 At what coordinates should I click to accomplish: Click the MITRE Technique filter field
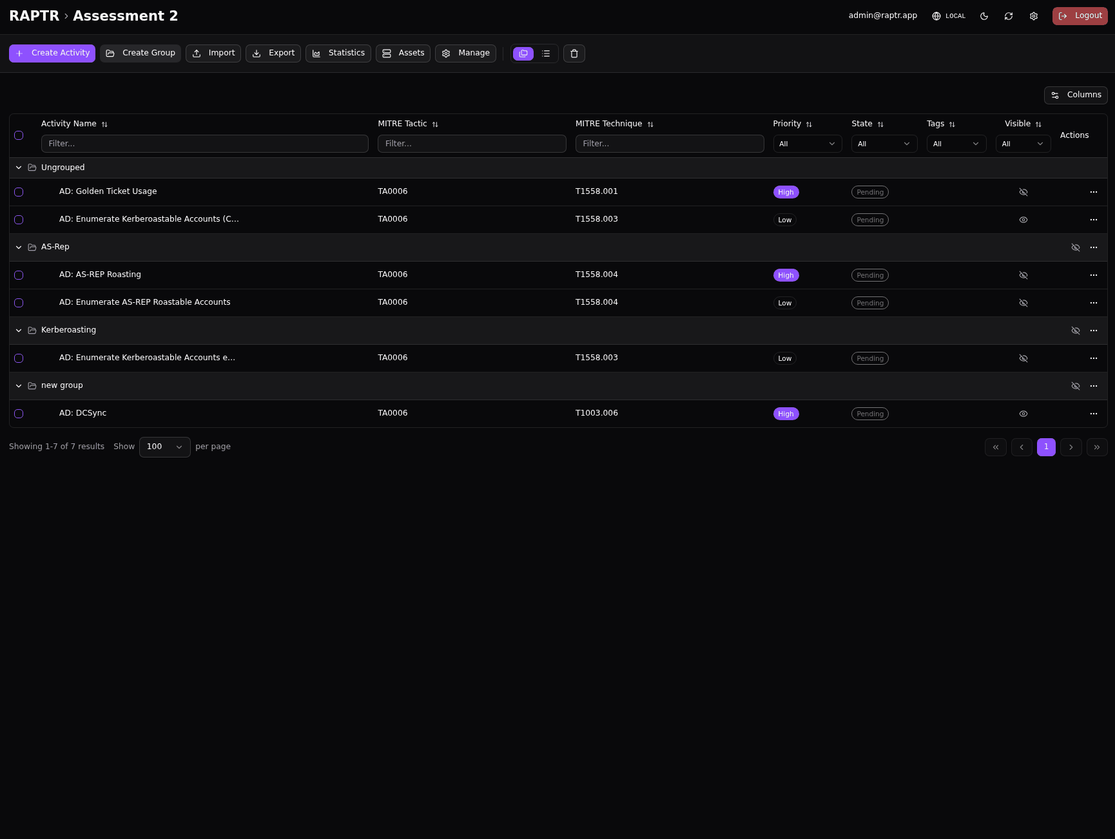(x=669, y=144)
